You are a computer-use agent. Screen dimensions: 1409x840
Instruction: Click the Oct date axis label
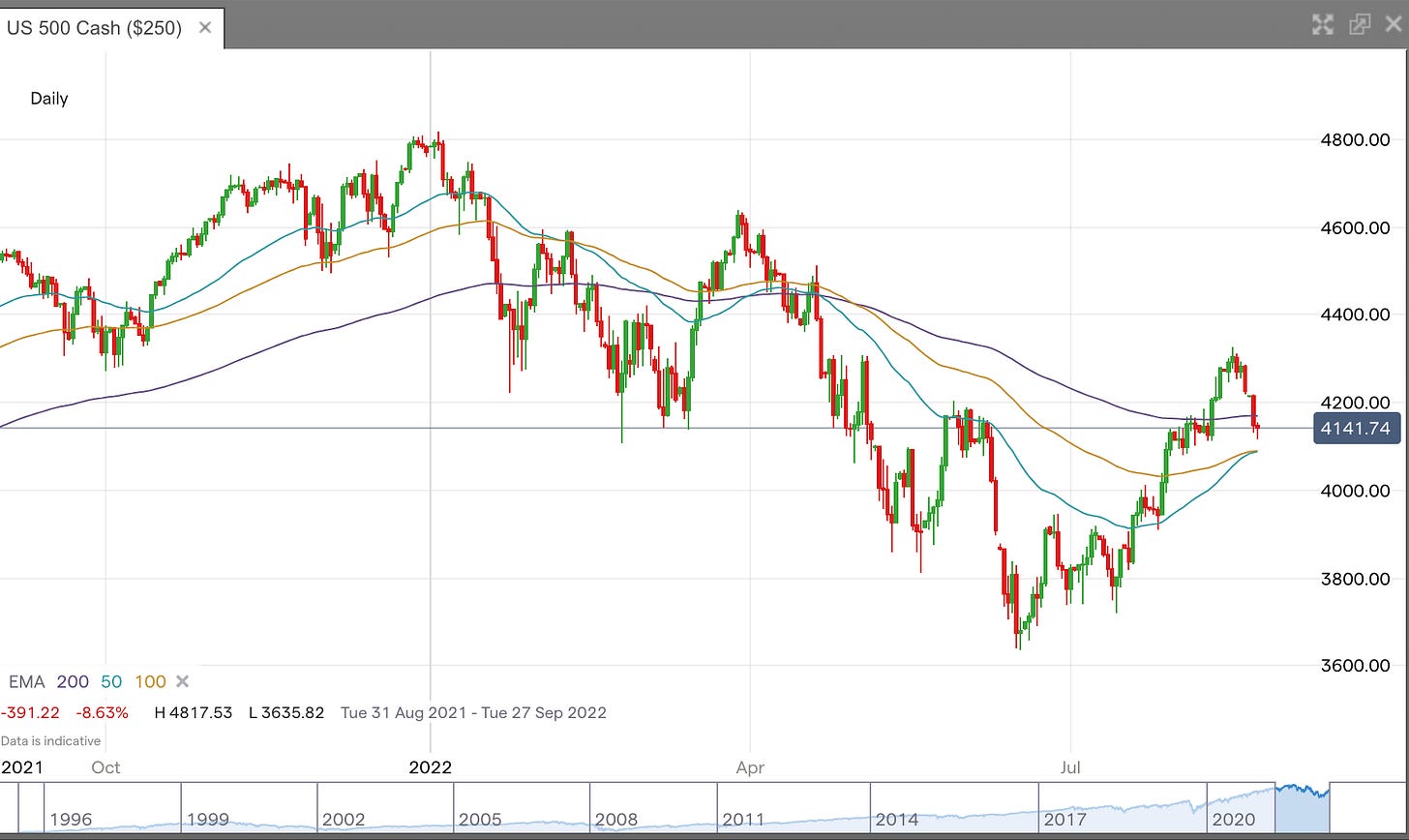coord(105,767)
